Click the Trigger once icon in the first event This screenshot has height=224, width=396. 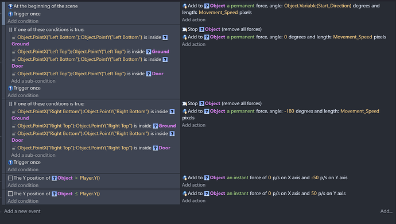click(x=10, y=14)
